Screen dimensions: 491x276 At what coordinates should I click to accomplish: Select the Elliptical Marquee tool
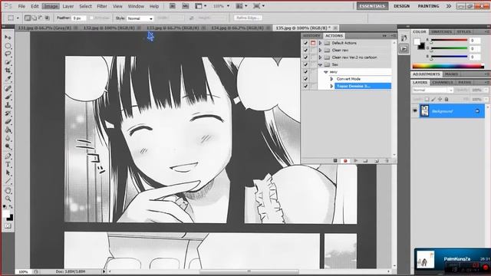tap(8, 46)
